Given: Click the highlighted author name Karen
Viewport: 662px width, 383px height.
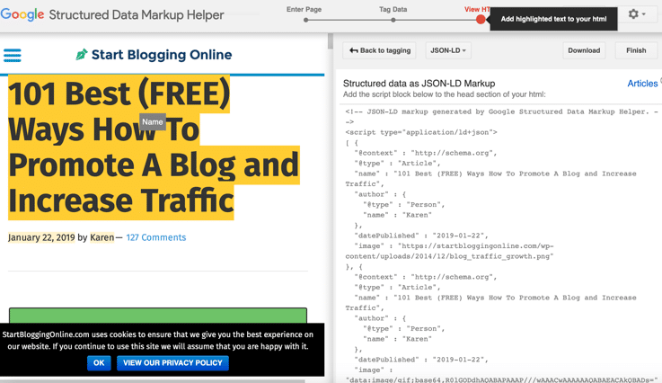Looking at the screenshot, I should pyautogui.click(x=102, y=237).
